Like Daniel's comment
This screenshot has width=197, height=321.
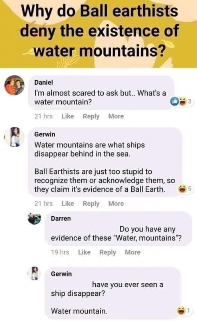pyautogui.click(x=68, y=116)
